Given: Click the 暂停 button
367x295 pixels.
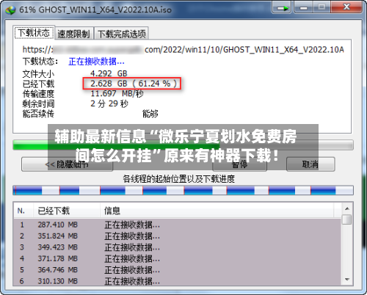Looking at the screenshot, I should [x=239, y=164].
